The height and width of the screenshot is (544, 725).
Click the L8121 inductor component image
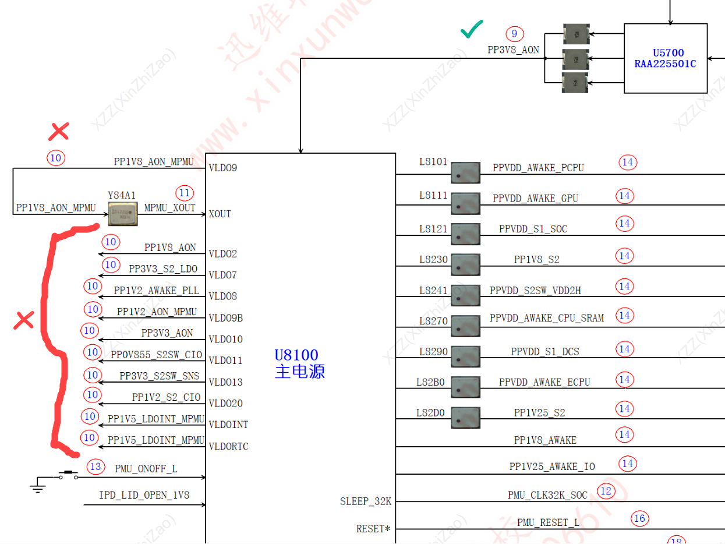point(465,234)
